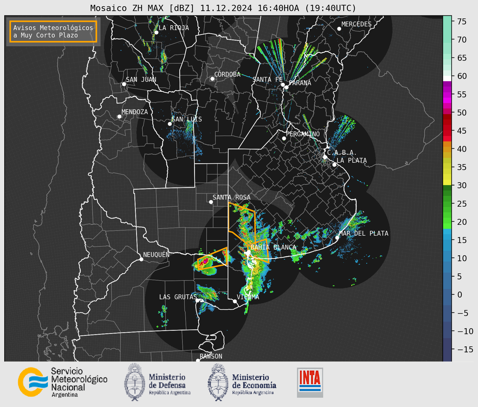Click the MENDOZA city marker dot
The image size is (478, 407).
pyautogui.click(x=120, y=117)
